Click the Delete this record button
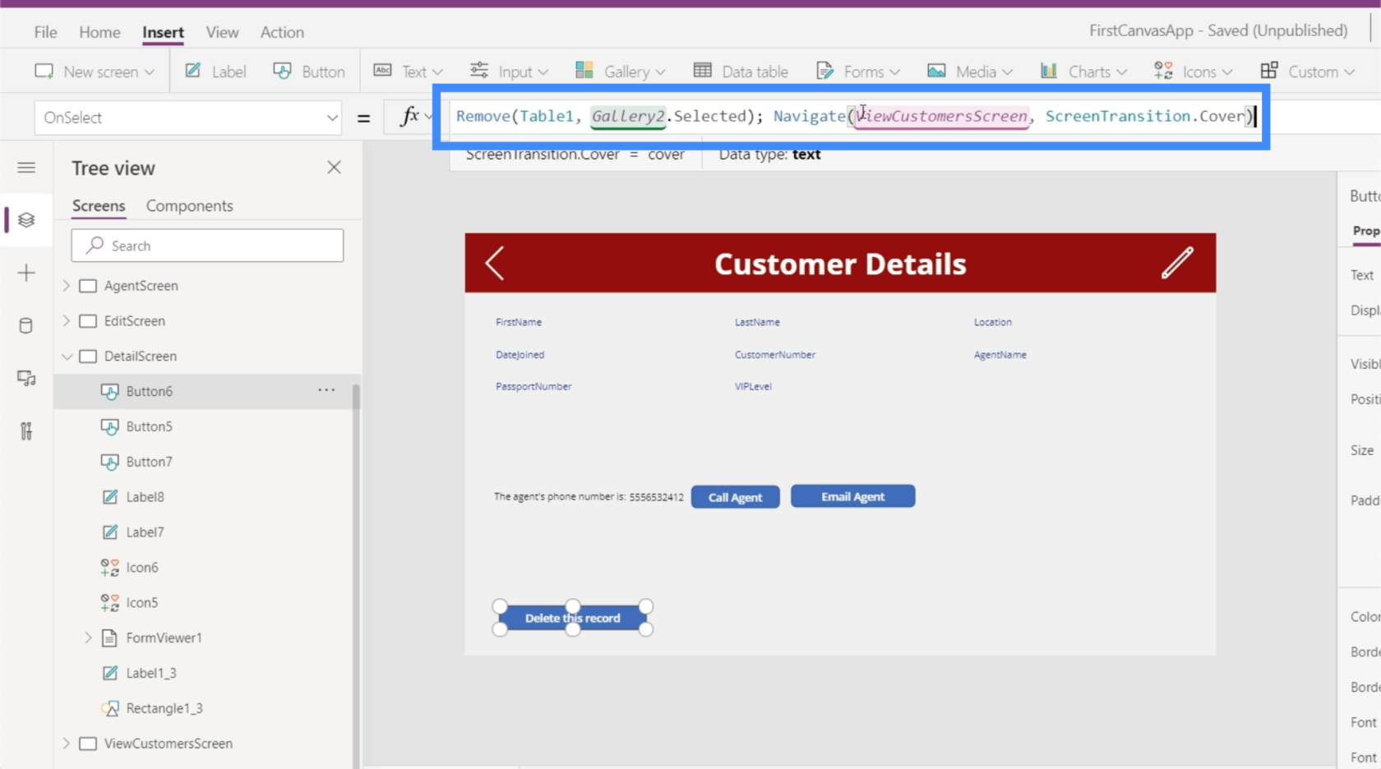The width and height of the screenshot is (1381, 769). tap(573, 618)
